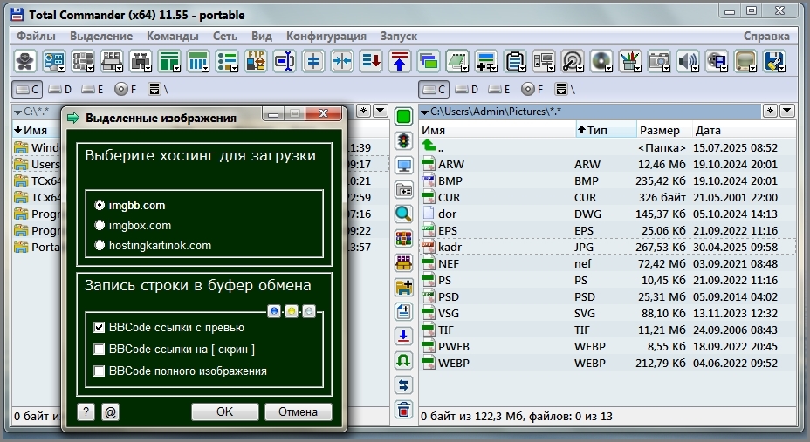The width and height of the screenshot is (810, 442).
Task: Click the arrows-converging synchronize icon
Action: (x=342, y=61)
